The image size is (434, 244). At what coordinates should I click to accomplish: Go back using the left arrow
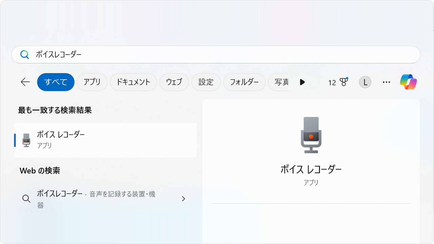25,82
